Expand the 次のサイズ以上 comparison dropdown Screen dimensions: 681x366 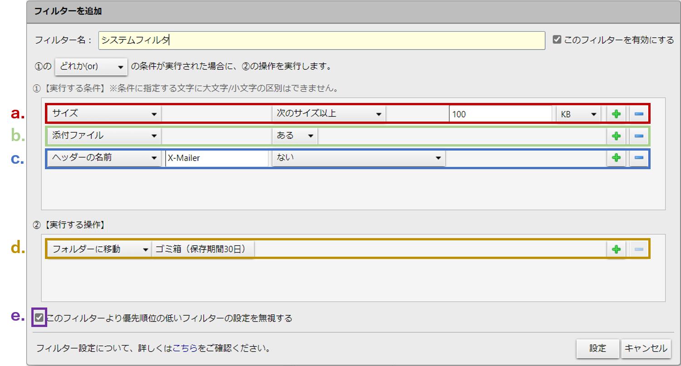coord(329,114)
